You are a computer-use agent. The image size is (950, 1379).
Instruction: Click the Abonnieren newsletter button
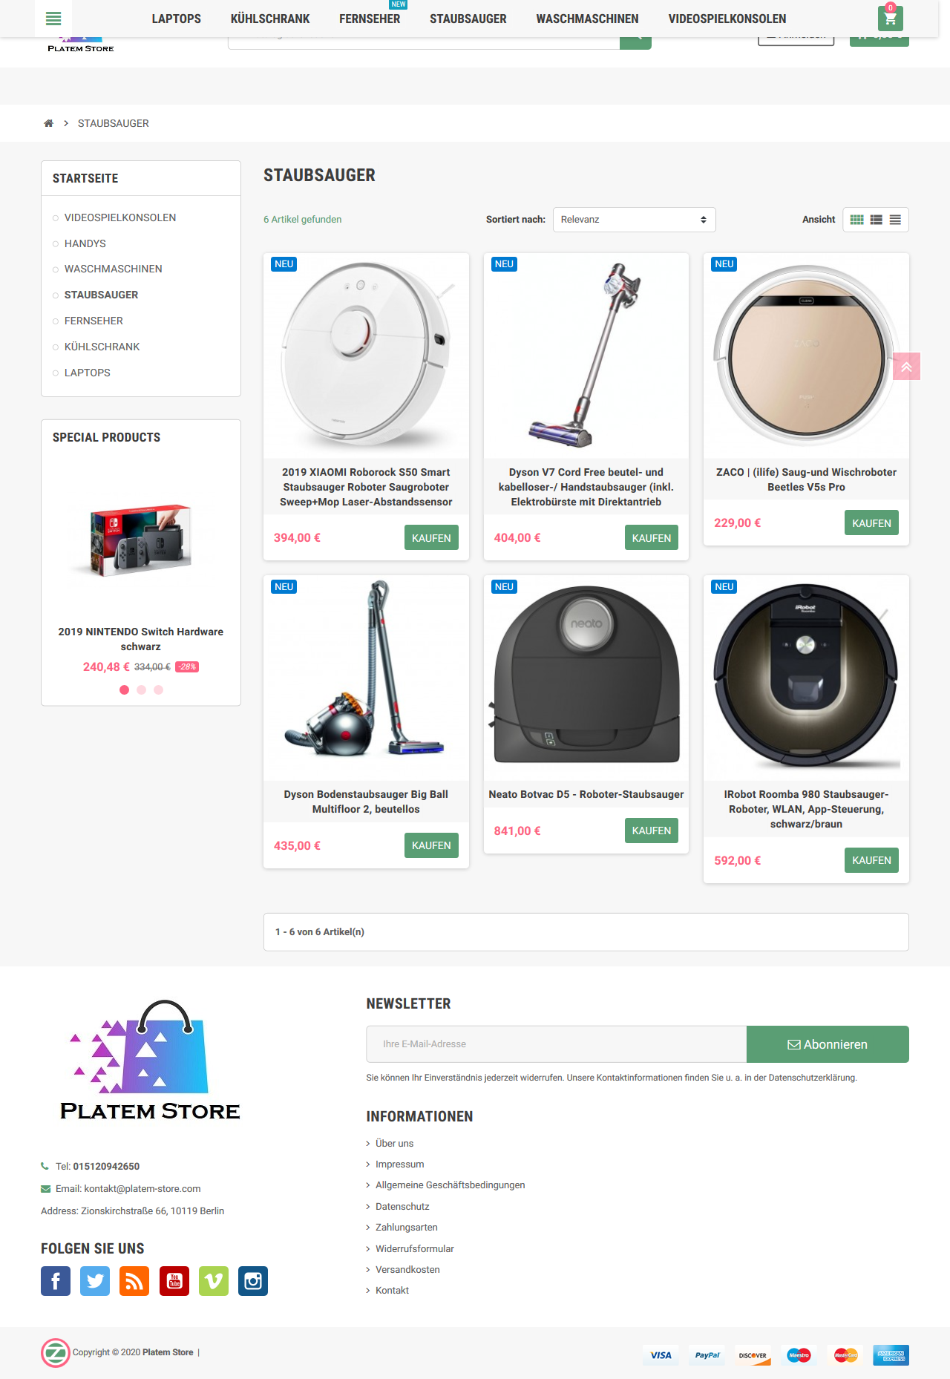[x=828, y=1044]
